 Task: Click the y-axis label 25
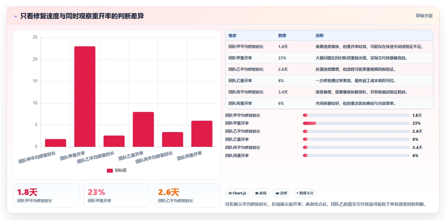(x=35, y=37)
